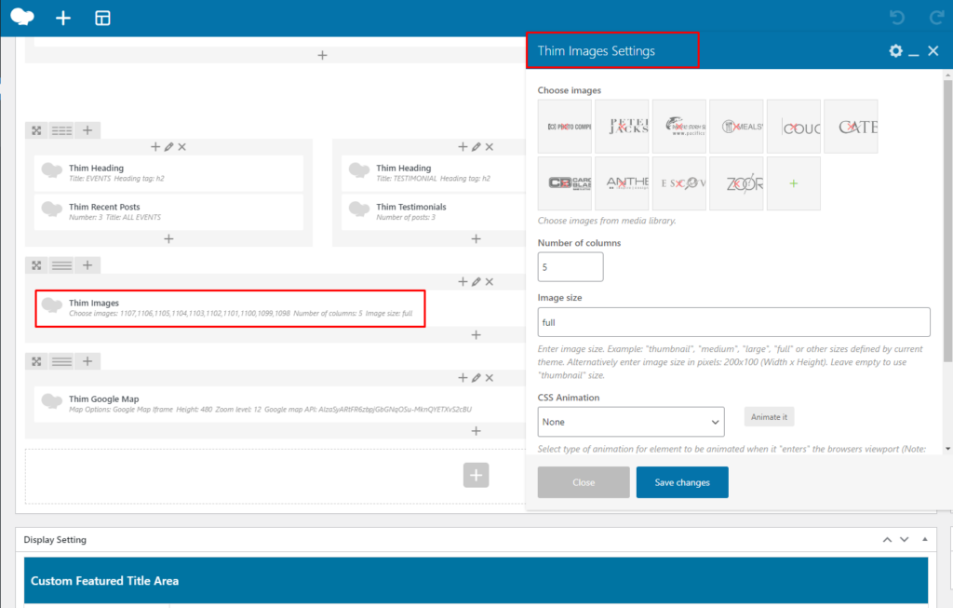Edit column above TESTIMONIAL Thim Heading with pencil
The height and width of the screenshot is (608, 953).
click(476, 147)
